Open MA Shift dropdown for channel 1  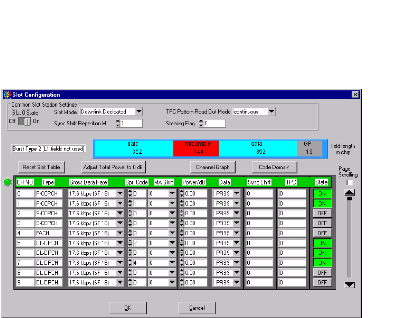click(172, 203)
